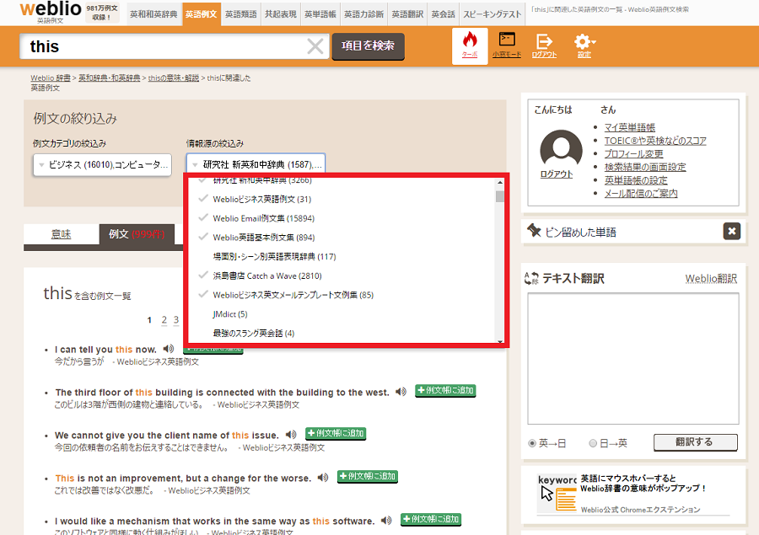This screenshot has height=535, width=759.
Task: Open スピーキングテスト tab
Action: click(x=493, y=14)
